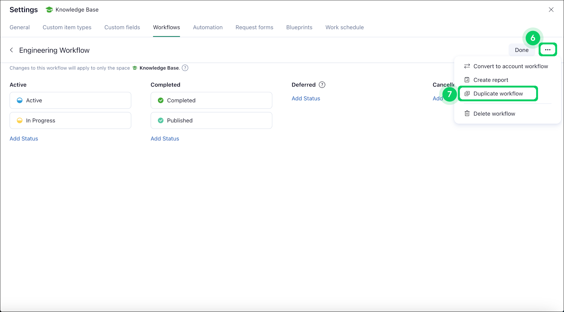Select the Blueprints tab
The width and height of the screenshot is (564, 312).
click(x=299, y=27)
